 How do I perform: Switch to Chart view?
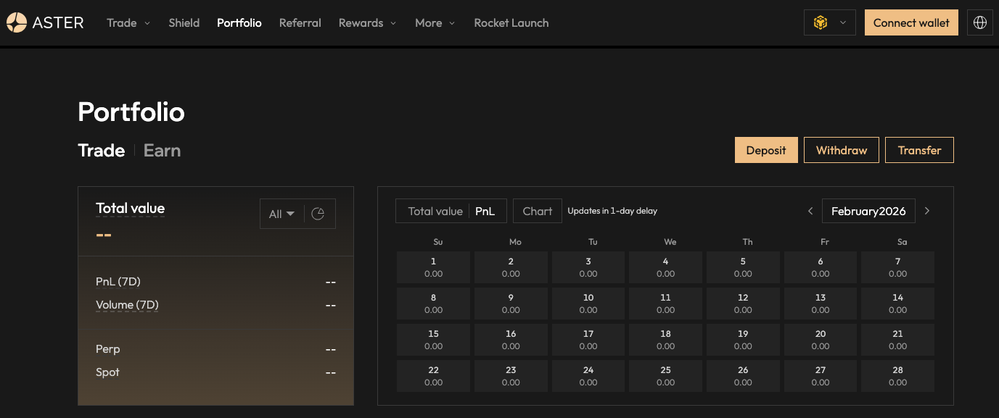click(537, 211)
